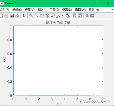Open the 桌面(D) menu
Image resolution: width=114 pixels, height=106 pixels.
pos(67,10)
